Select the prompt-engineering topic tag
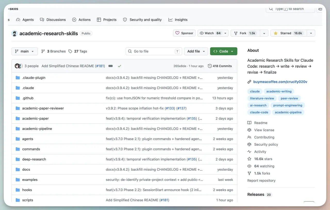330x210 pixels. coord(288,105)
